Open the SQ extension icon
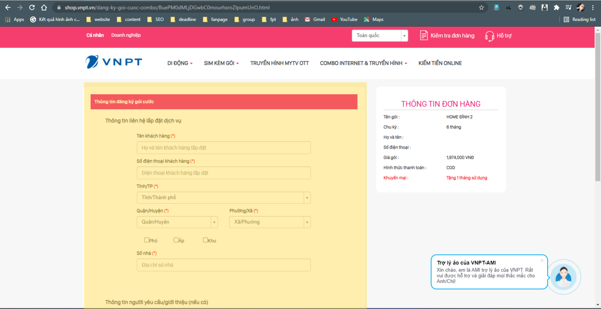601x309 pixels. 532,8
